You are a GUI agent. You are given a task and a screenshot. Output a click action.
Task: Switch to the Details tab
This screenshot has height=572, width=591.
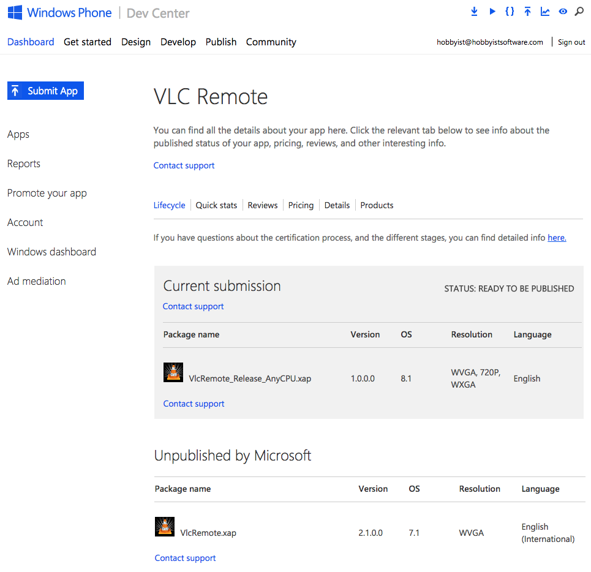[337, 205]
